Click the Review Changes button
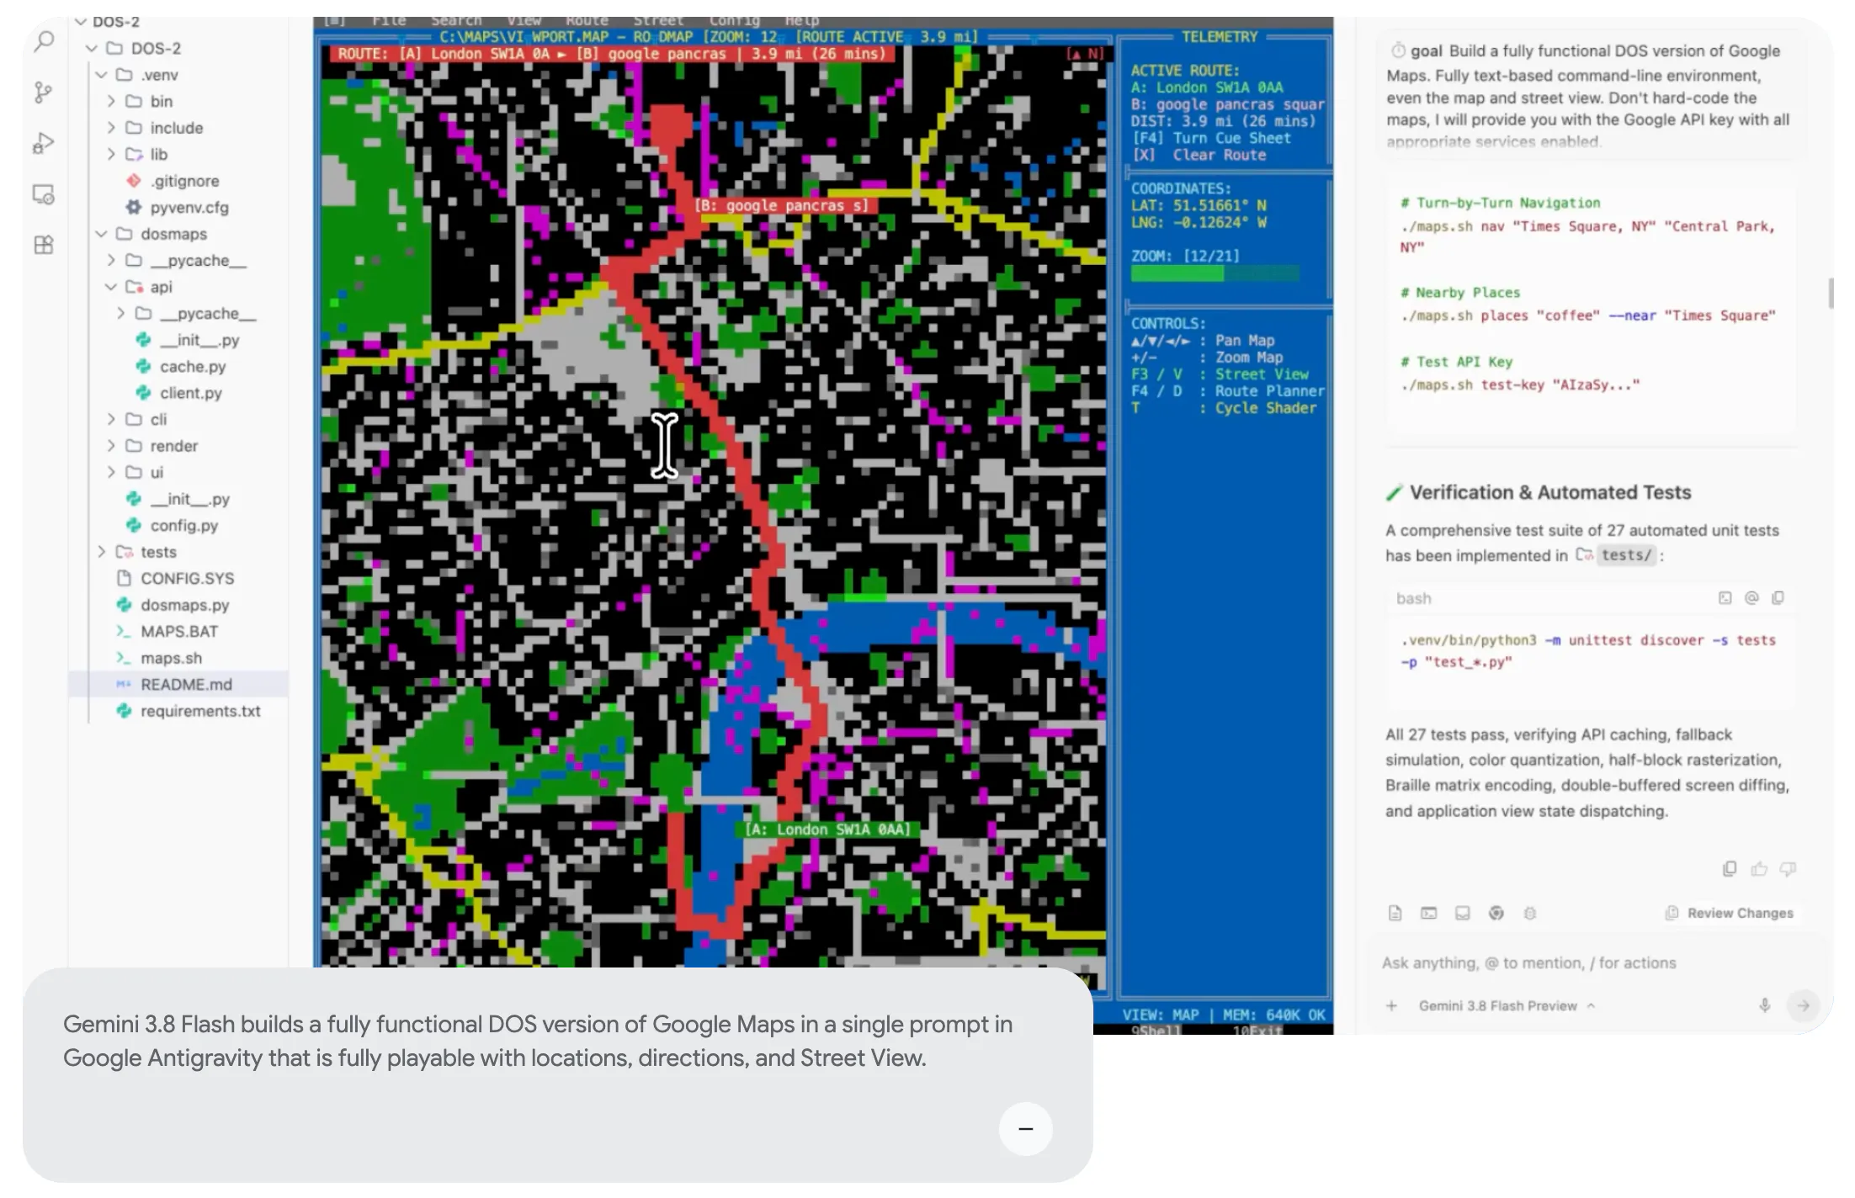 pos(1730,913)
